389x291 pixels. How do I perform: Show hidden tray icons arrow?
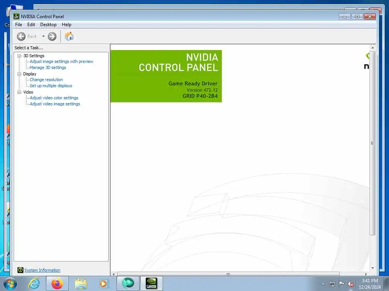click(323, 284)
